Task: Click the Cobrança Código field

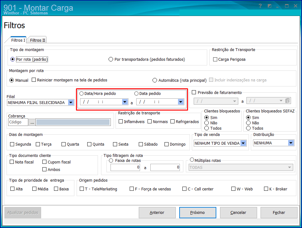Action: point(18,122)
